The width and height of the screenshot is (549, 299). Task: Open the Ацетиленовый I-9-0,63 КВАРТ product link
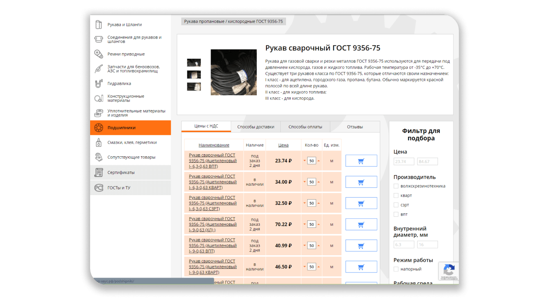pyautogui.click(x=213, y=267)
